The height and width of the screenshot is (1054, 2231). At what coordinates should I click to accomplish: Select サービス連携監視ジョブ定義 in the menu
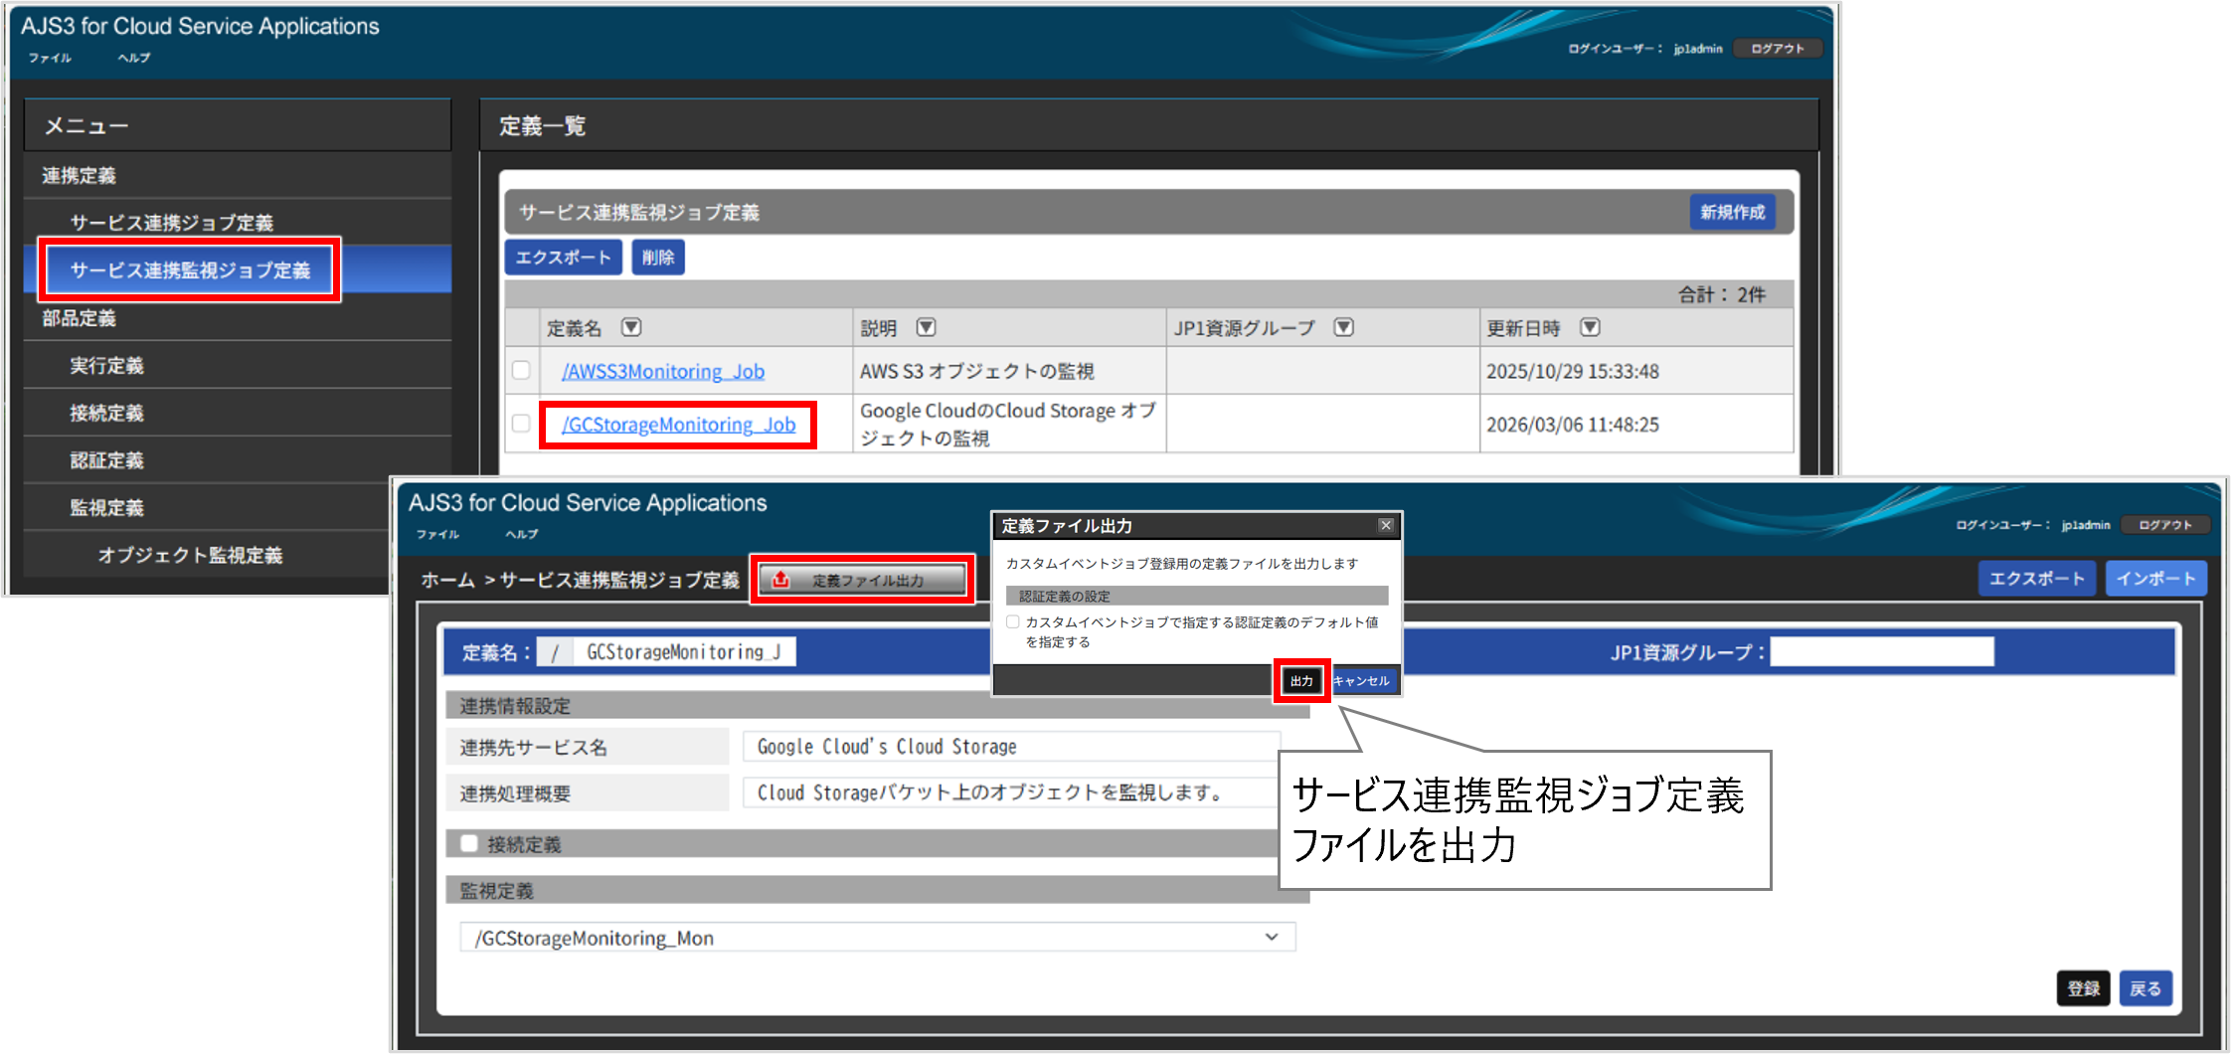pos(237,269)
